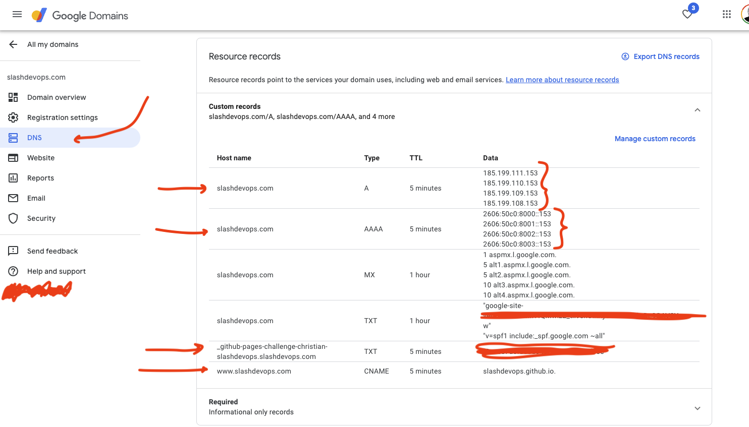Select www.slashdevops.com host name
The width and height of the screenshot is (749, 427).
pos(254,371)
